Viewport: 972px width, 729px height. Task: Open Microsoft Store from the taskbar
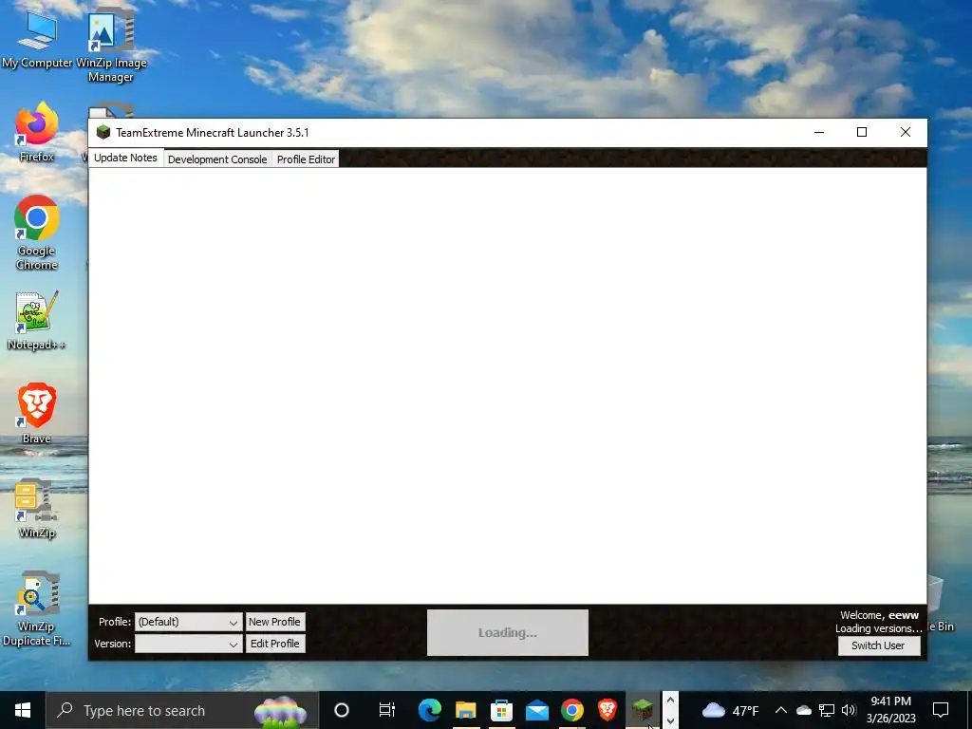point(501,710)
